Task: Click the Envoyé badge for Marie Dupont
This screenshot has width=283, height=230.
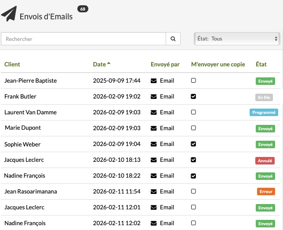Action: tap(265, 129)
